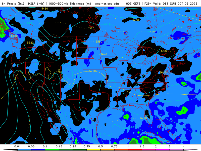
Task: Click the '0.15' legend value
Action: 59,146
